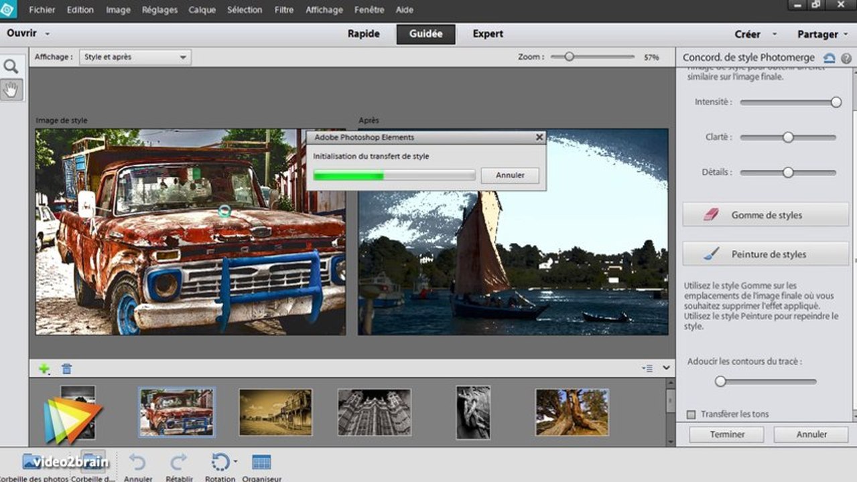This screenshot has width=857, height=482.
Task: Open the Sélection menu
Action: [x=245, y=10]
